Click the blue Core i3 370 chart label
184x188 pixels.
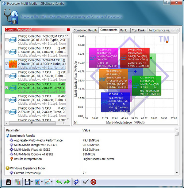[115, 102]
